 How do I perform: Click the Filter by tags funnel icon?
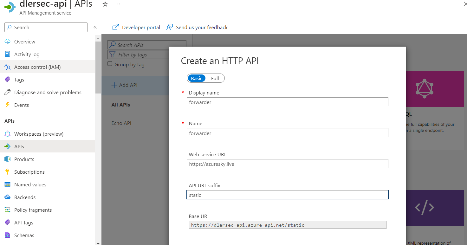point(112,55)
